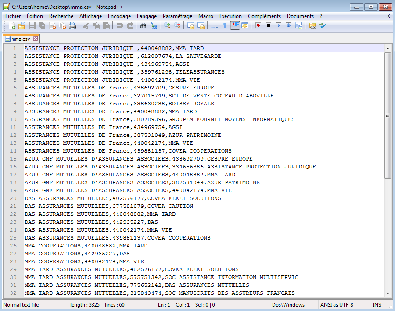Open the Exécution menu
The image size is (395, 311).
230,16
